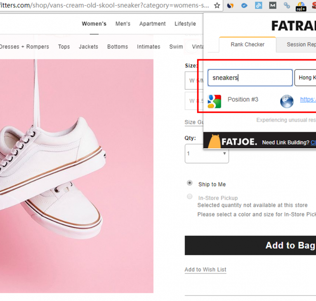Image resolution: width=316 pixels, height=301 pixels.
Task: Open the dark M extension icon
Action: click(273, 6)
